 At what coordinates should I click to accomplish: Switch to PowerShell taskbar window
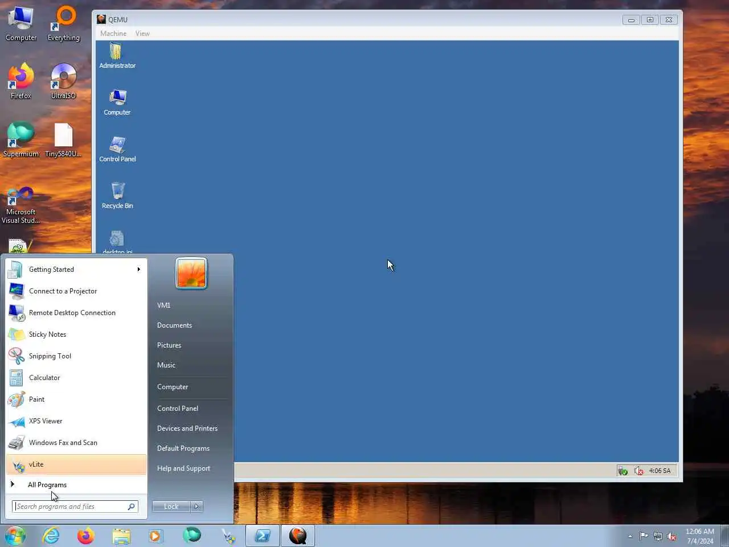pyautogui.click(x=263, y=536)
